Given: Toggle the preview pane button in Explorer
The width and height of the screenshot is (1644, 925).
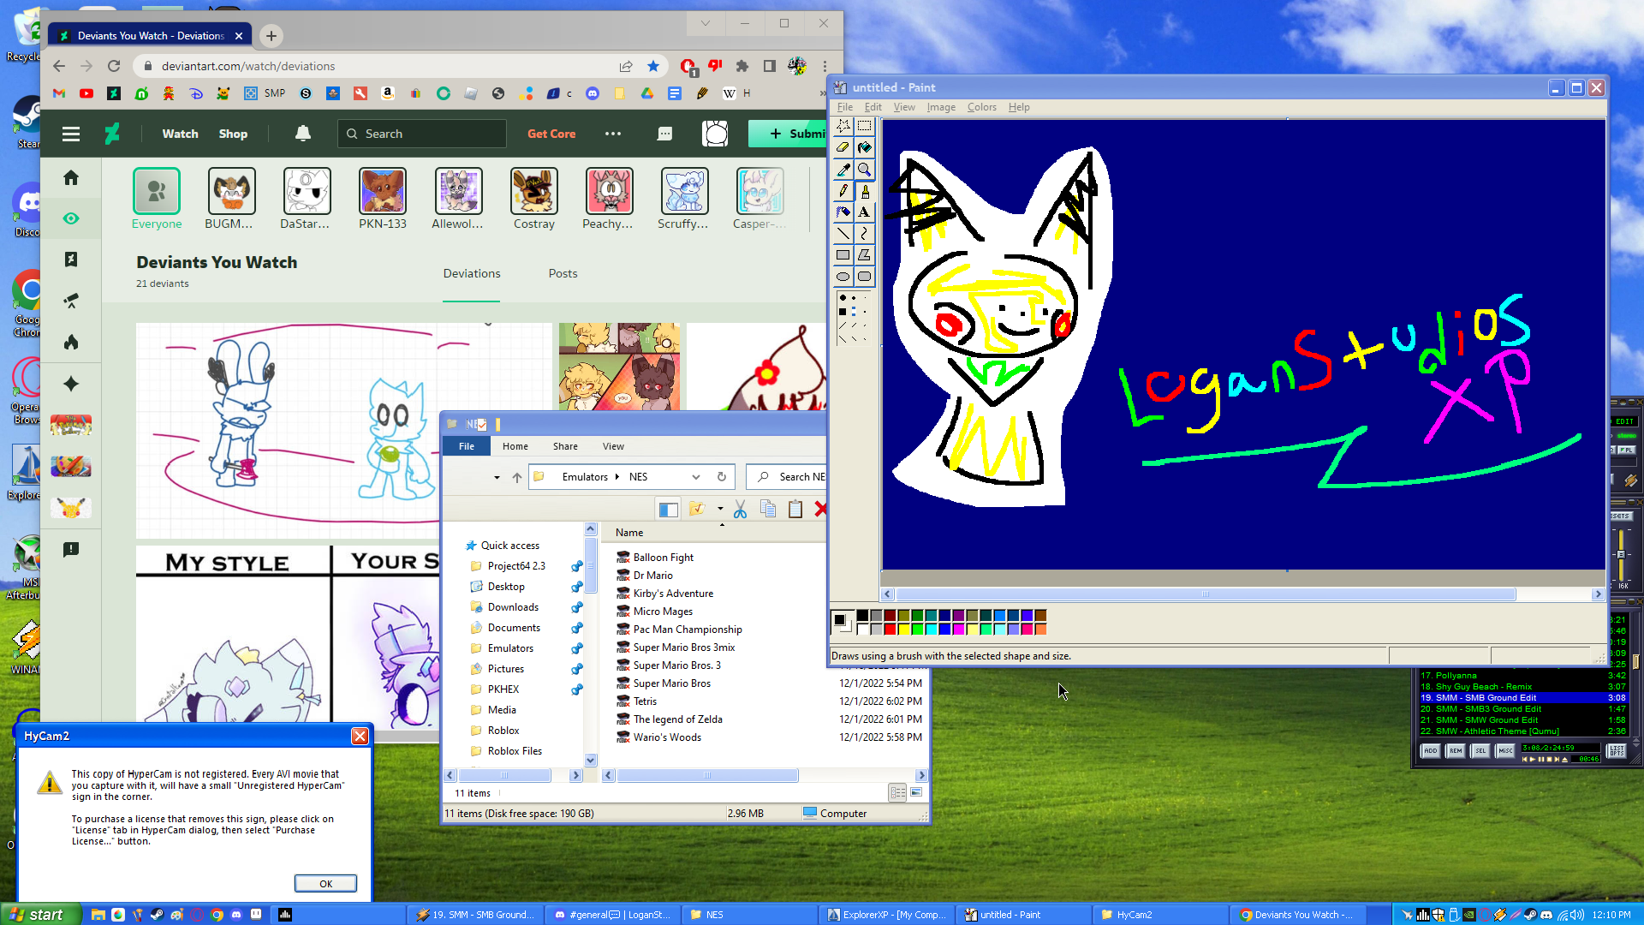Looking at the screenshot, I should coord(669,510).
